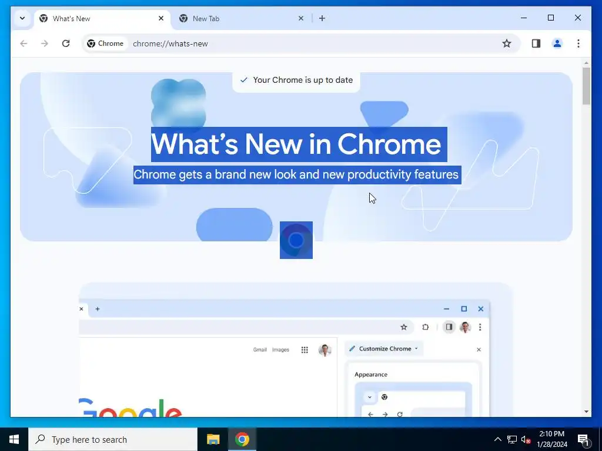
Task: Click the Customize Chrome dropdown in preview
Action: tap(384, 349)
